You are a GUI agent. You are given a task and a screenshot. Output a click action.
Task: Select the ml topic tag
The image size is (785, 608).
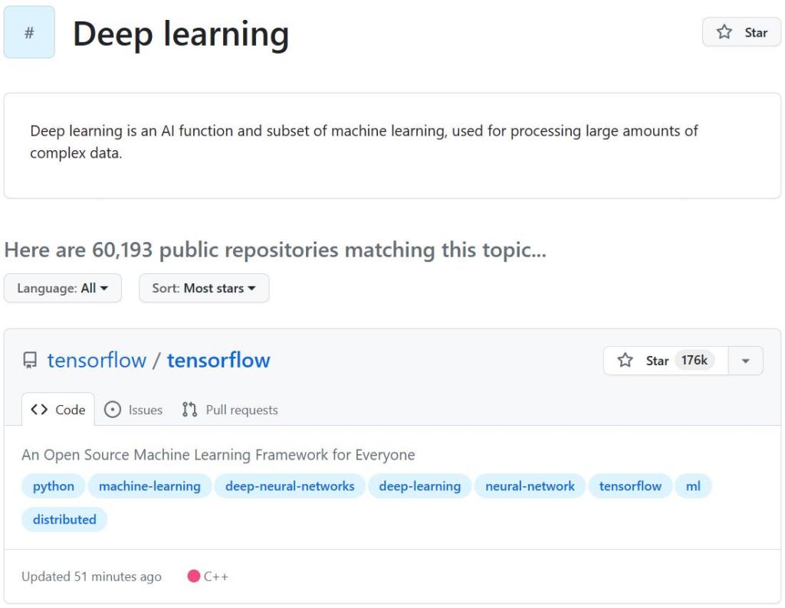pyautogui.click(x=693, y=486)
